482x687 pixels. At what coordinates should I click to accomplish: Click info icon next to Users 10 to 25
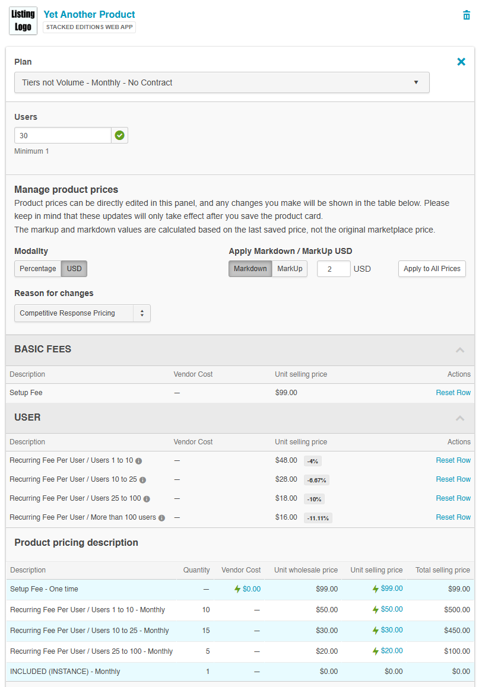(142, 479)
